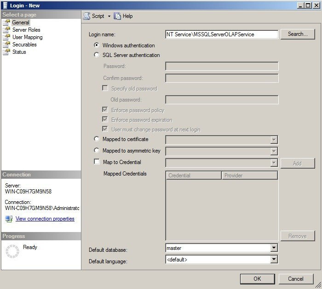
Task: Open the User Mapping page
Action: (28, 37)
